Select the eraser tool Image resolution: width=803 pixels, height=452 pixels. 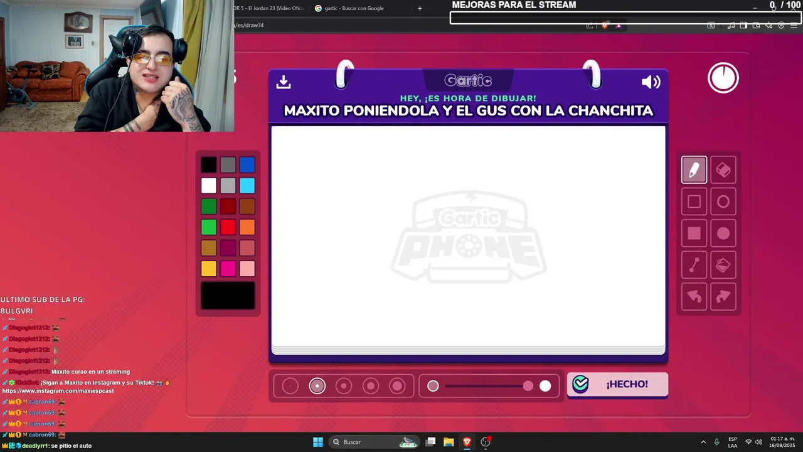[x=723, y=169]
